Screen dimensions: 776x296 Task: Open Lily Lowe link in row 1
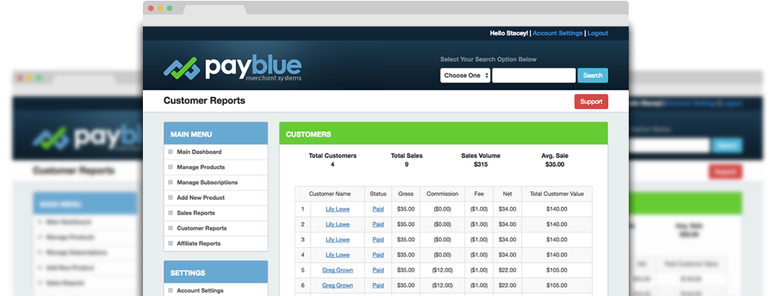[338, 209]
